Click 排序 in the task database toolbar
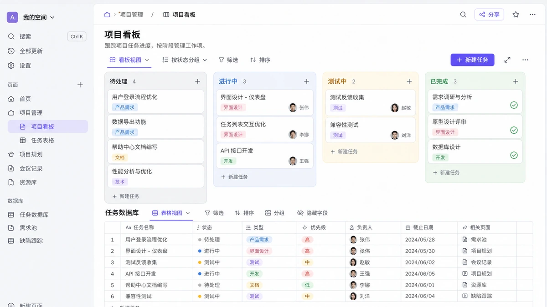 [x=244, y=213]
